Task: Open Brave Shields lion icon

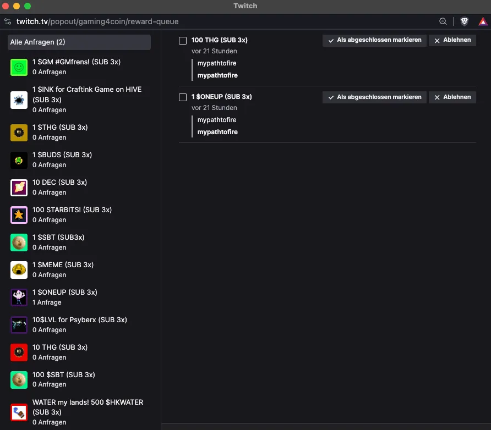Action: coord(465,21)
